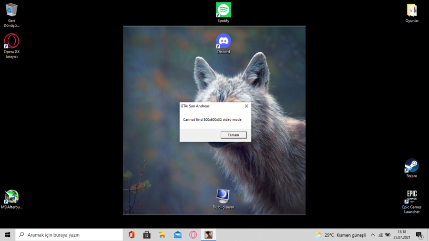429x241 pixels.
Task: Select the MSI Afterburner desktop shortcut
Action: 11,200
